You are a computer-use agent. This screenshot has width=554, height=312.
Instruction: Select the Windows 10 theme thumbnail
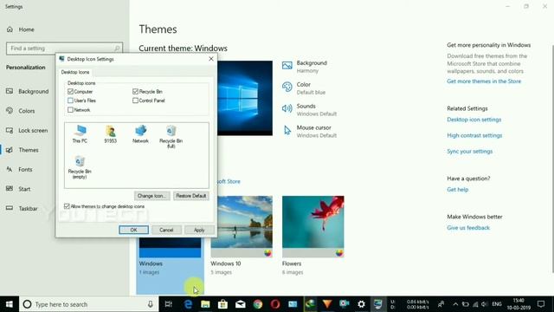pyautogui.click(x=242, y=226)
